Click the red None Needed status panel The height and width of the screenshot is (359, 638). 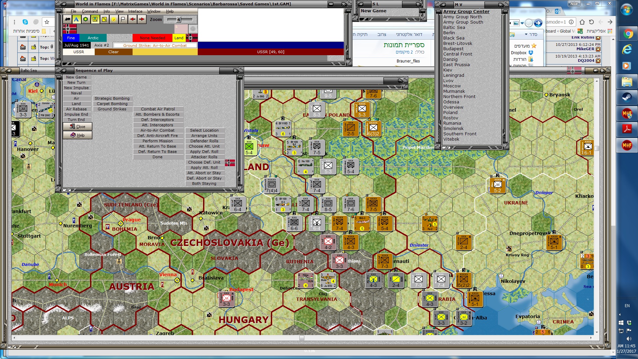point(152,38)
